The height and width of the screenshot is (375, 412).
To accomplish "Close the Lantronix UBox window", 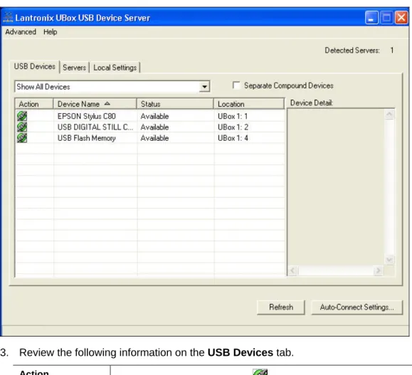I will coord(401,18).
